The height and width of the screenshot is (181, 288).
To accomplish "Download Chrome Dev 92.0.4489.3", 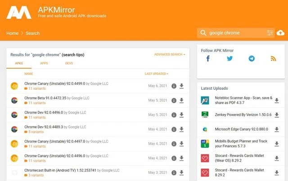I will (x=181, y=129).
